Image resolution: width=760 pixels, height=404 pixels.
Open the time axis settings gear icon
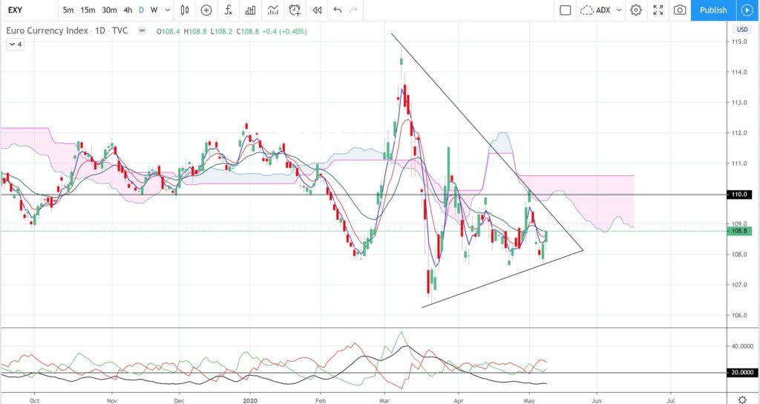(x=742, y=400)
